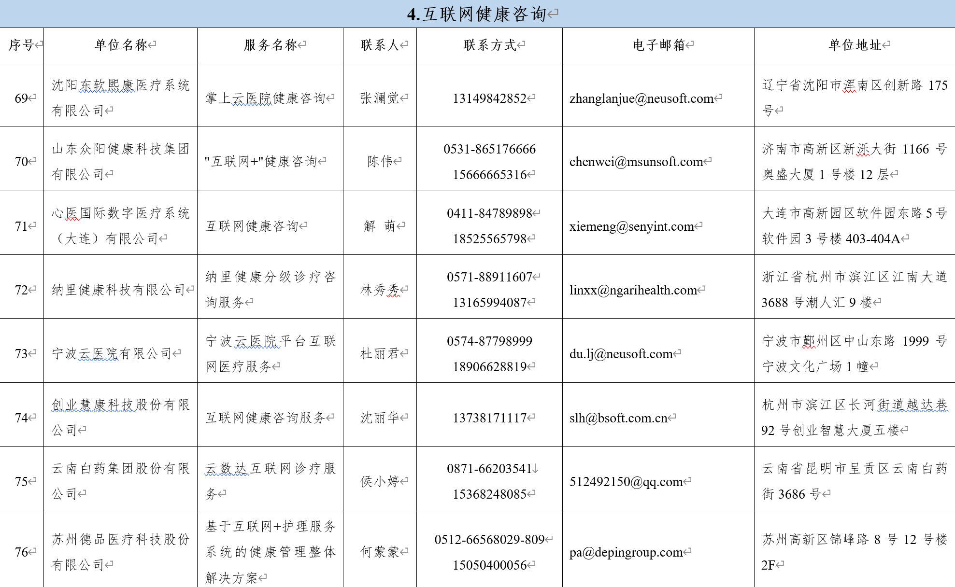
Task: Click phone number 0531-865176666
Action: pos(490,149)
